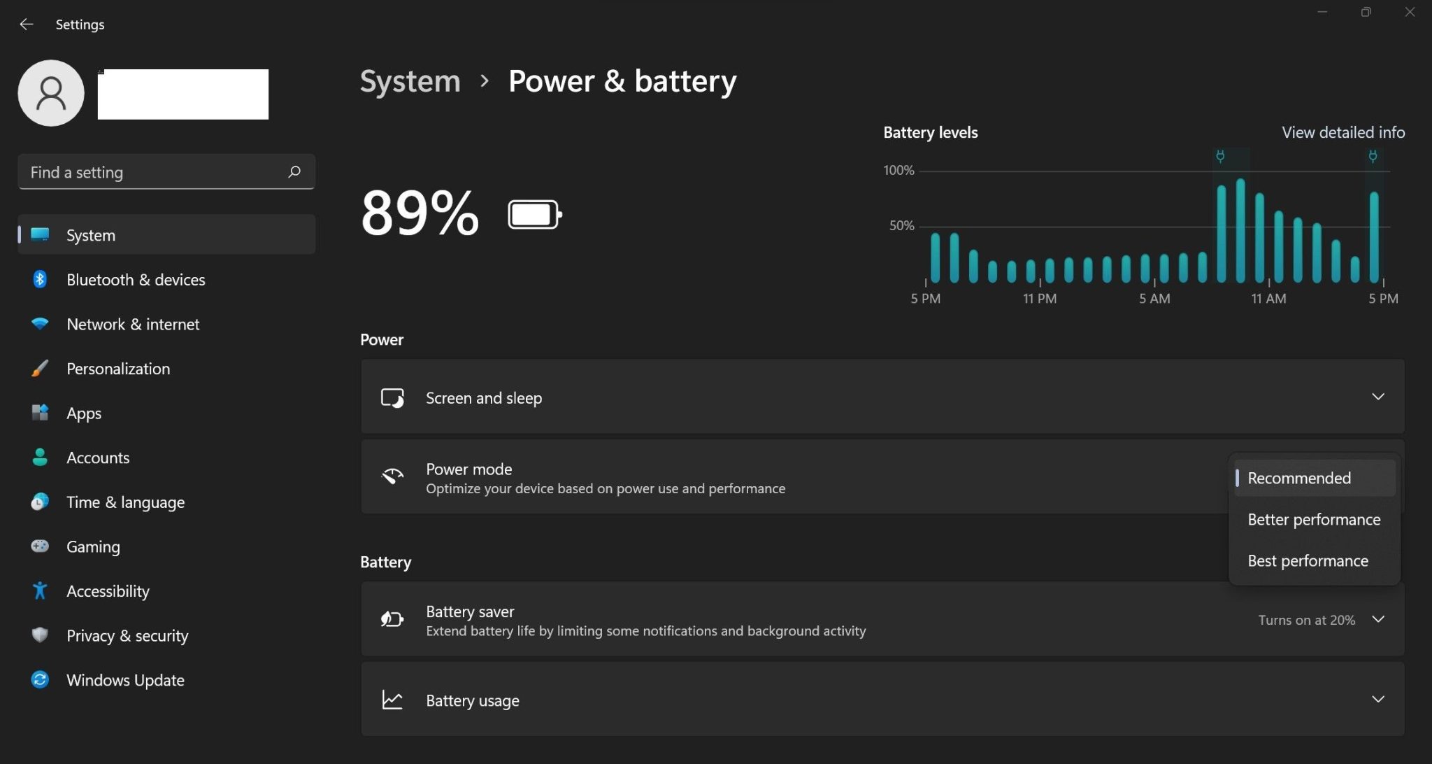Click Find a setting search field
This screenshot has height=764, width=1432.
coord(166,171)
